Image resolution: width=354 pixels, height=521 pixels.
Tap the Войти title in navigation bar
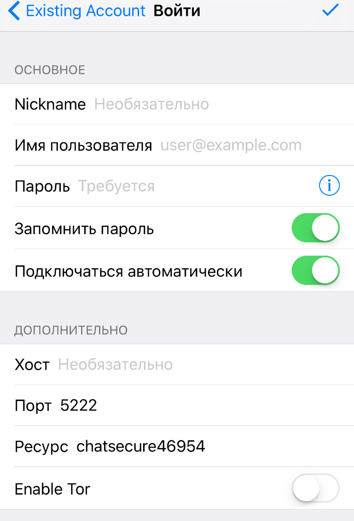(x=177, y=10)
